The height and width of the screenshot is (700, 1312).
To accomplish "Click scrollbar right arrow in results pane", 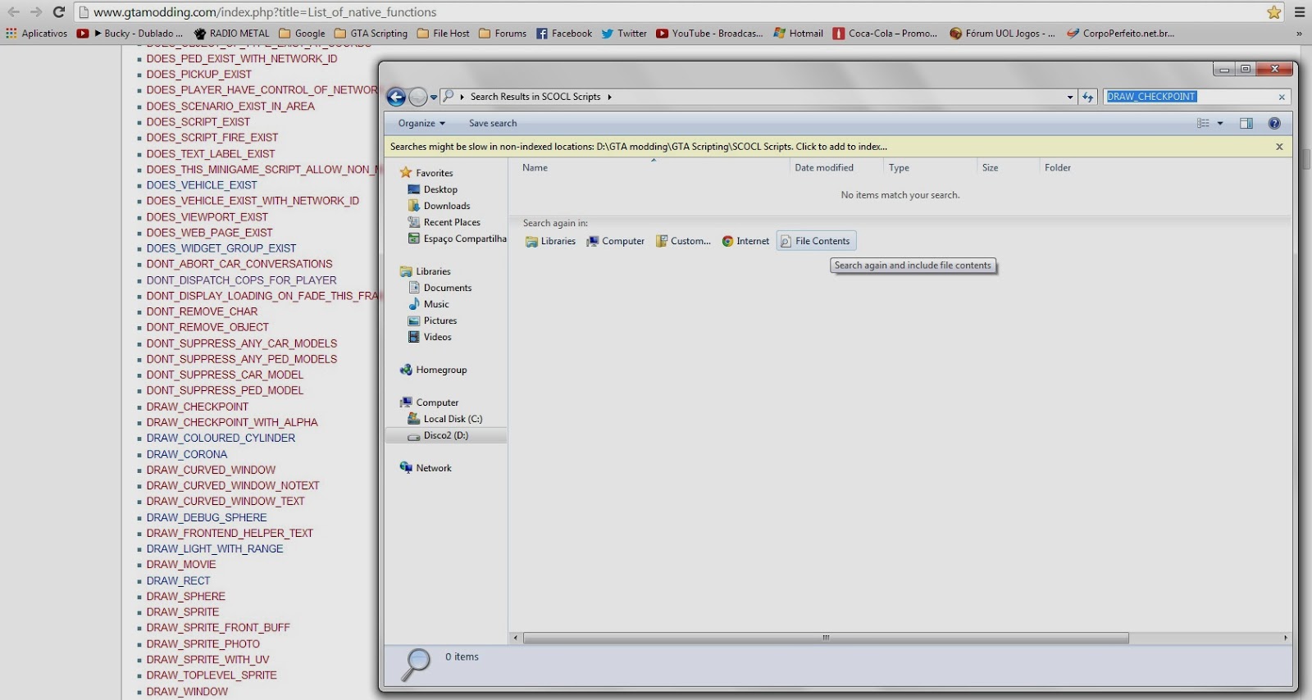I will (x=1285, y=638).
